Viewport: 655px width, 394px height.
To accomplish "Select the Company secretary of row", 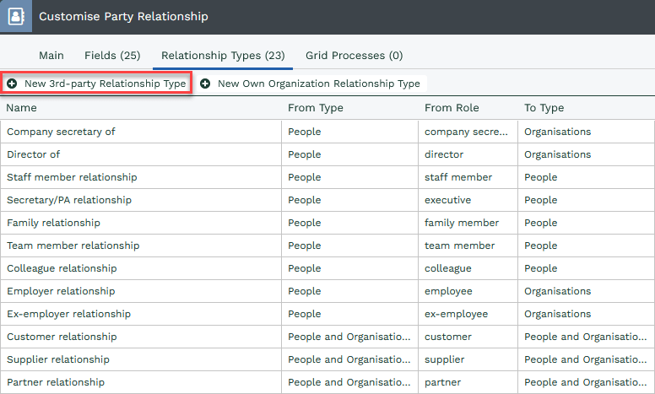I will click(327, 132).
